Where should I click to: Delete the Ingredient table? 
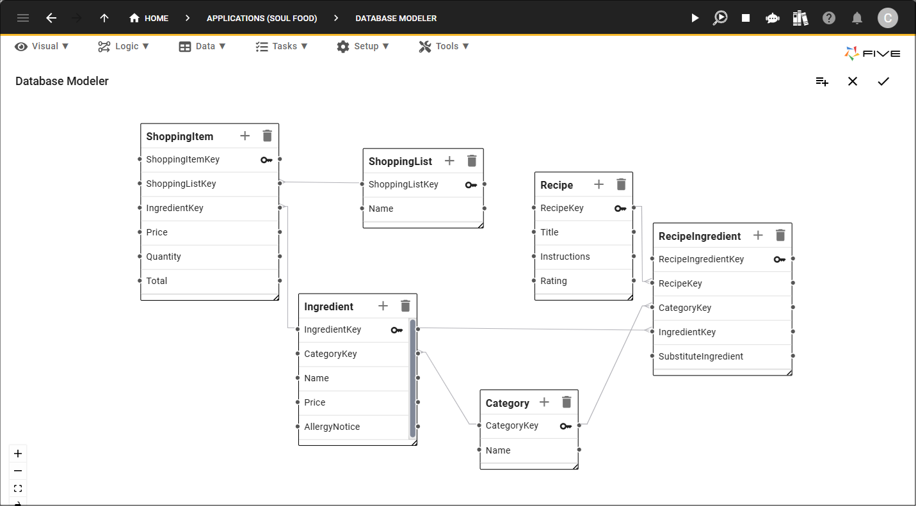pyautogui.click(x=405, y=306)
